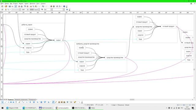Open the Вставка menu
Image resolution: width=196 pixels, height=110 pixels.
pyautogui.click(x=16, y=4)
